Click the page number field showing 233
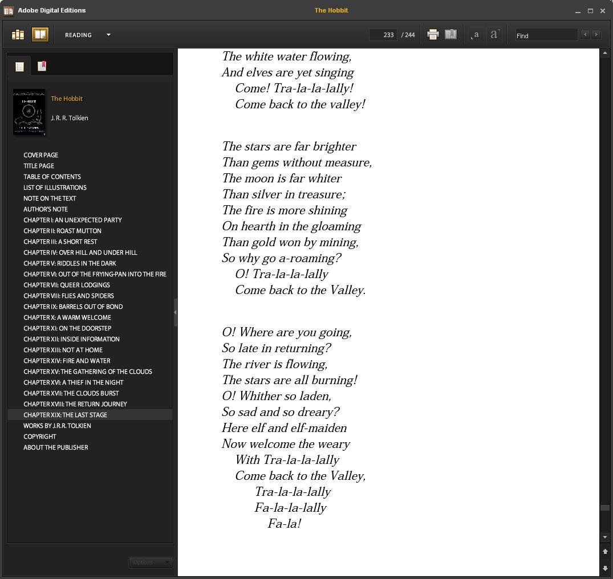 383,35
